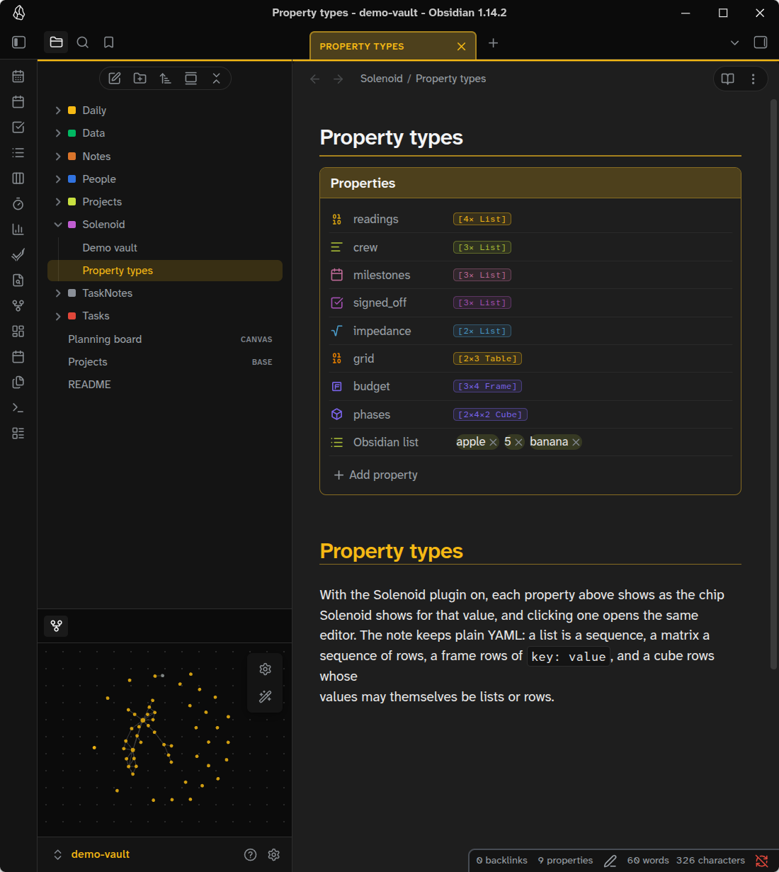This screenshot has height=872, width=779.
Task: Open the change sort order icon
Action: 166,79
